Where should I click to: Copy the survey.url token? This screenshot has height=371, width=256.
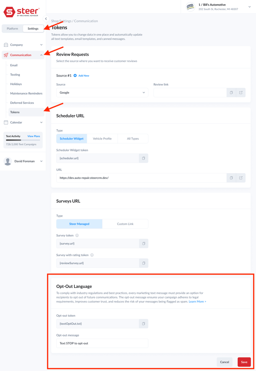pos(144,243)
